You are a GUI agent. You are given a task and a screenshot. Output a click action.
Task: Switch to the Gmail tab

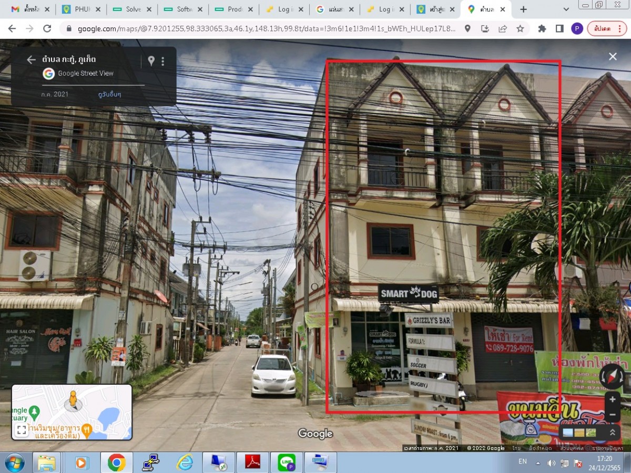click(26, 9)
